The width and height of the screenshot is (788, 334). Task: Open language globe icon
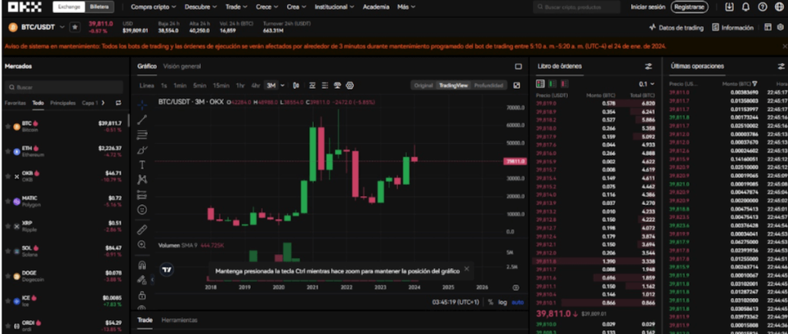779,7
